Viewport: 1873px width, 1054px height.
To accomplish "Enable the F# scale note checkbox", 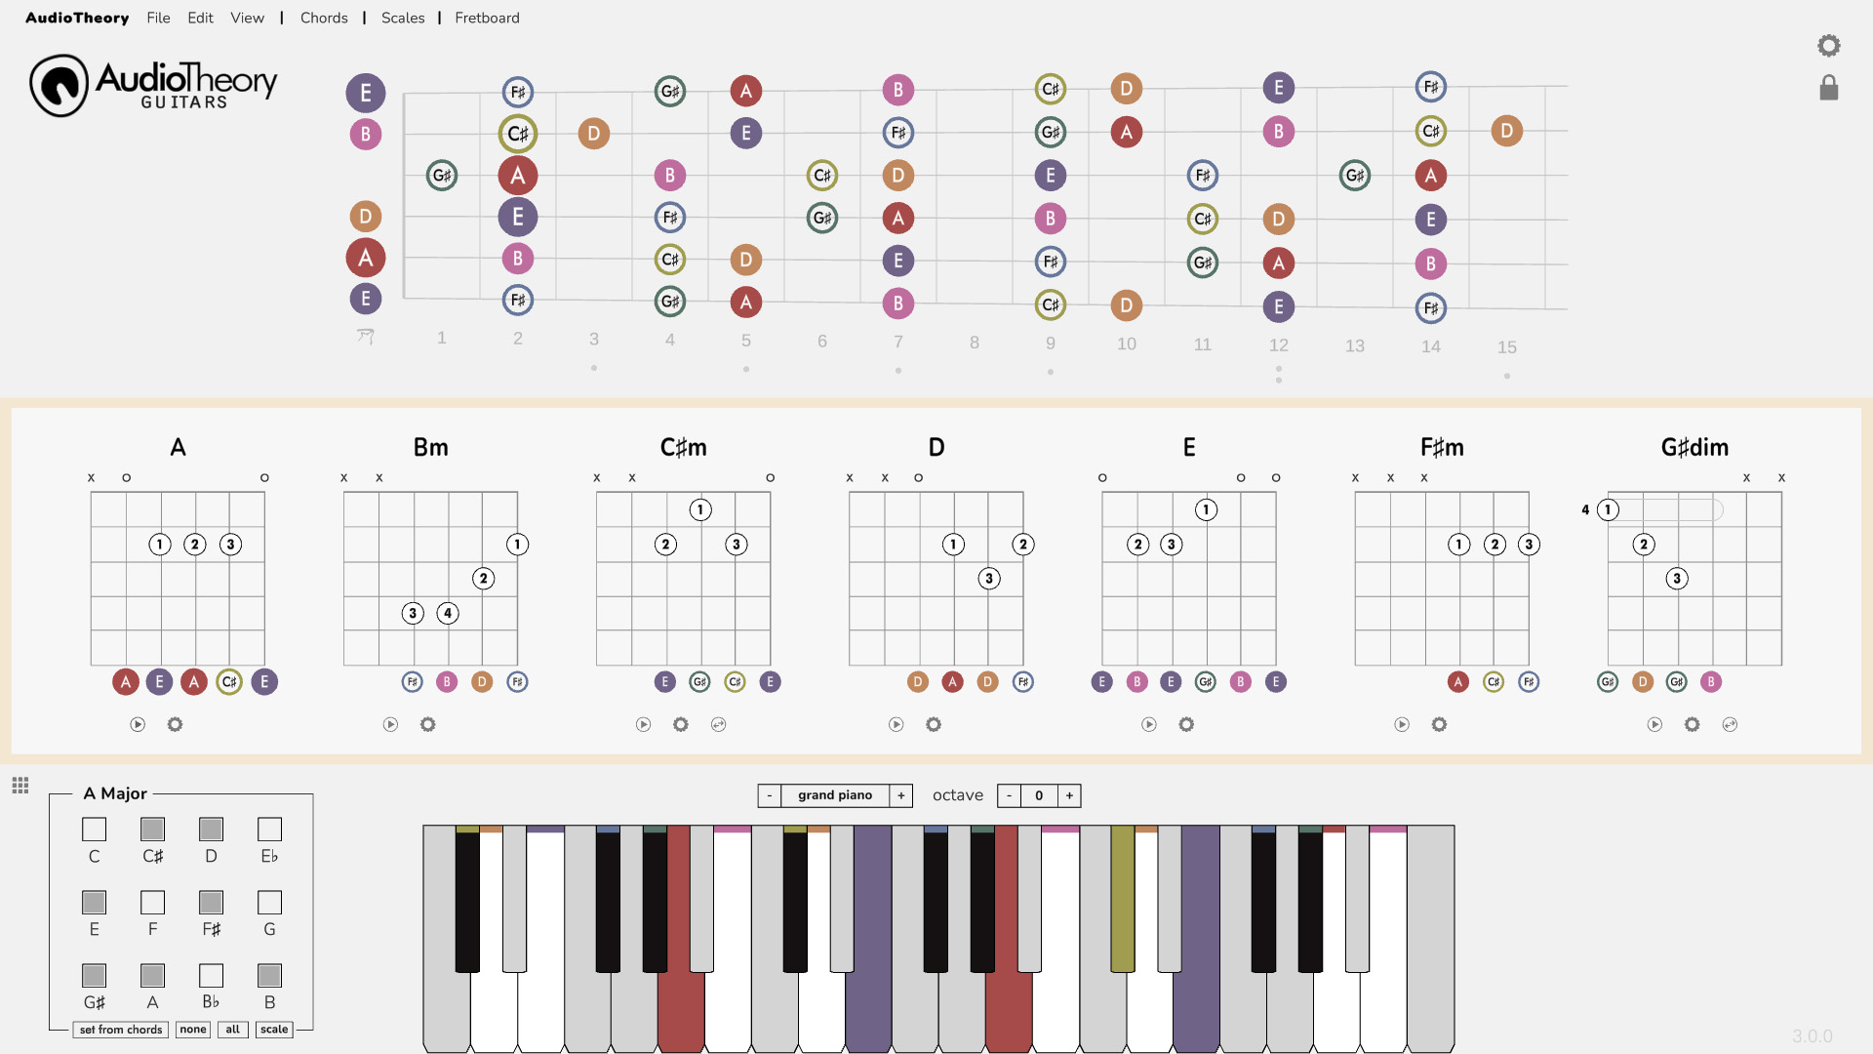I will (x=210, y=901).
